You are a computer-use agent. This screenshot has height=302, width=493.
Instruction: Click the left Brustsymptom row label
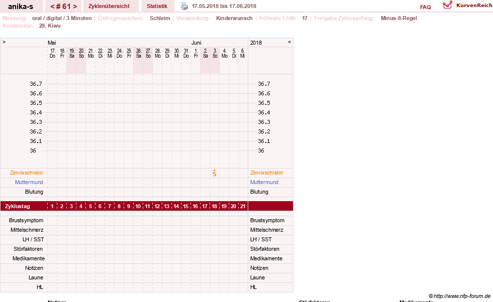coord(26,220)
